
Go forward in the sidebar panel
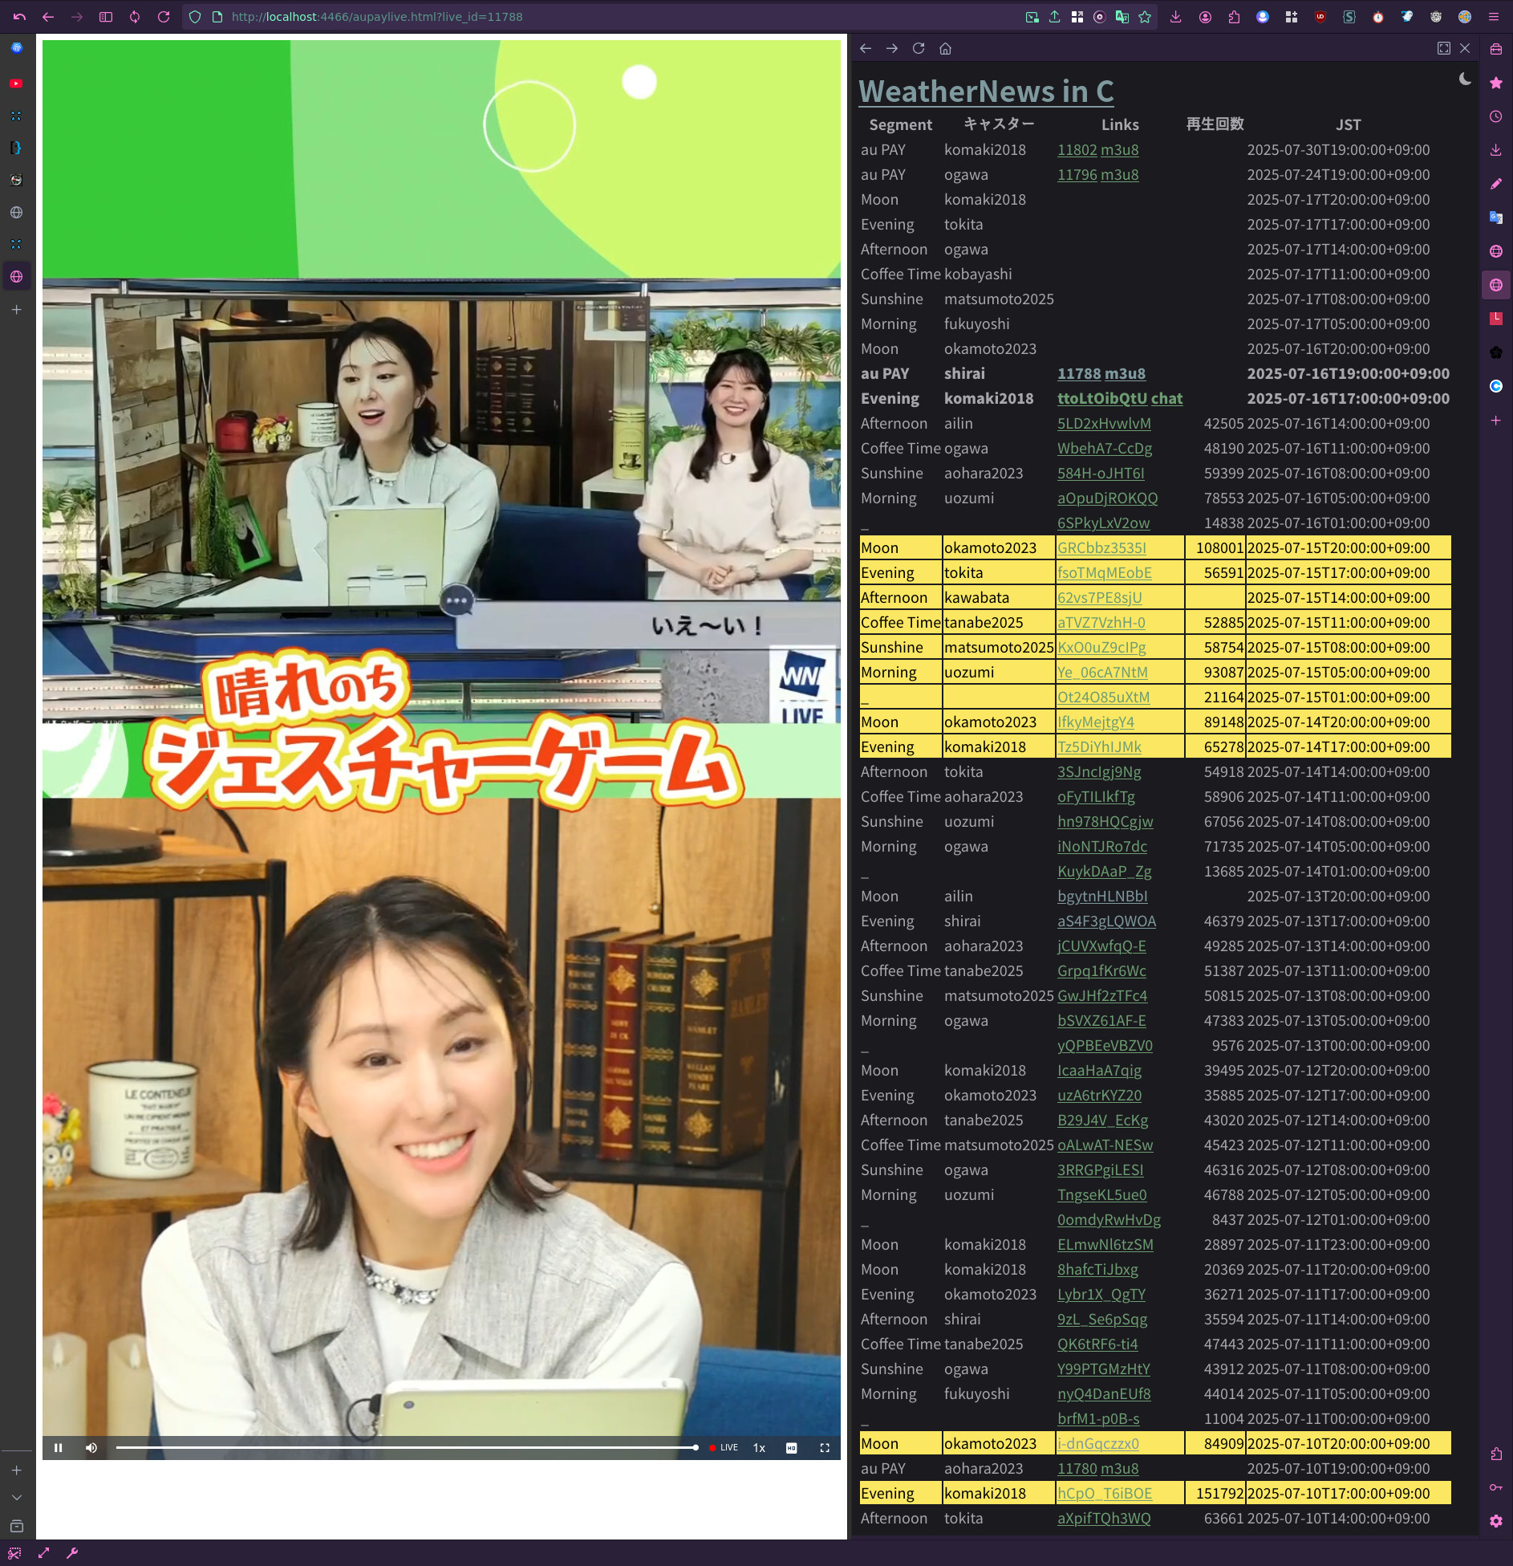[892, 48]
